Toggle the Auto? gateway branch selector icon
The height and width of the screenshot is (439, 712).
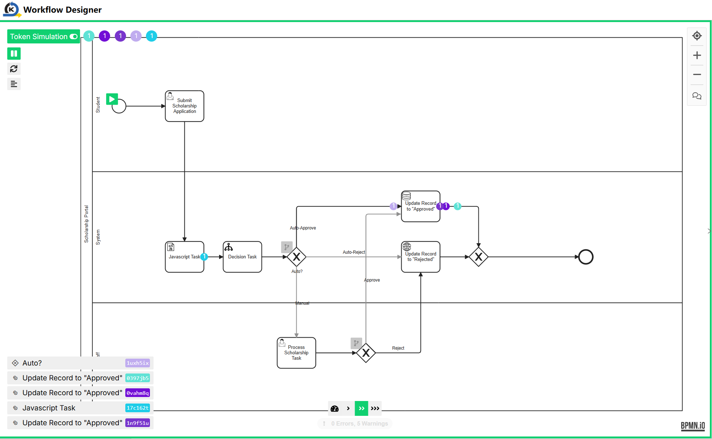[286, 247]
